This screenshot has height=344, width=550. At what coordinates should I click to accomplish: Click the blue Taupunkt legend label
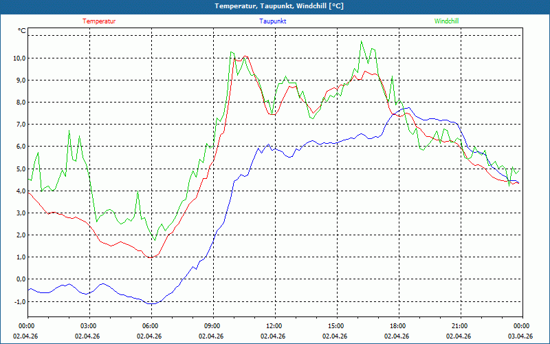pos(273,21)
